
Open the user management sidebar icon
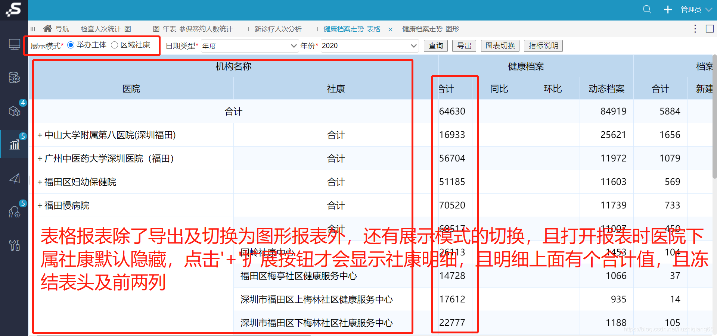point(15,211)
